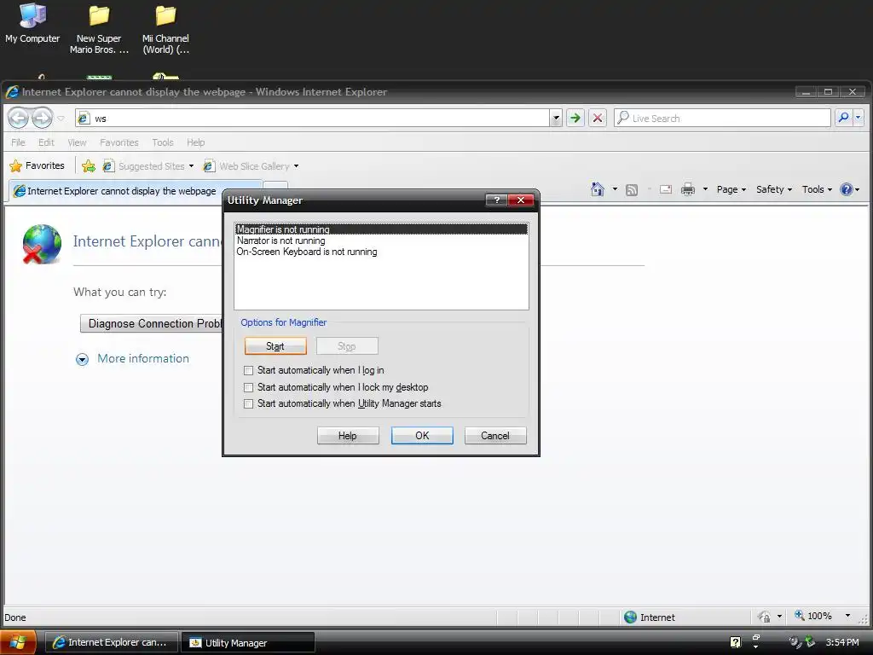The image size is (873, 655).
Task: Click the 100% zoom level button
Action: pos(812,616)
